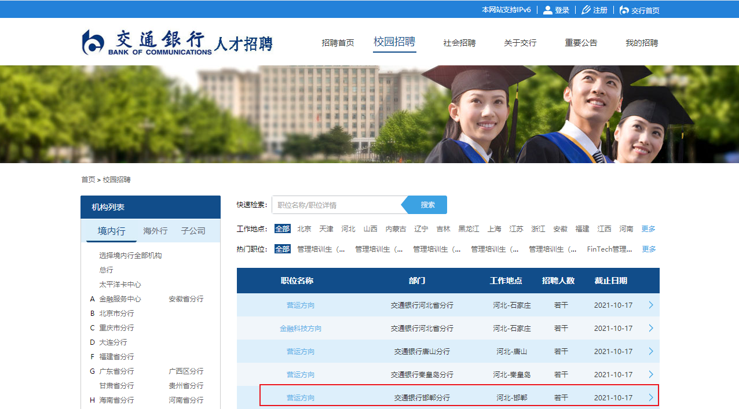
Task: Expand 更多 for 工作地点 filter
Action: click(x=649, y=229)
